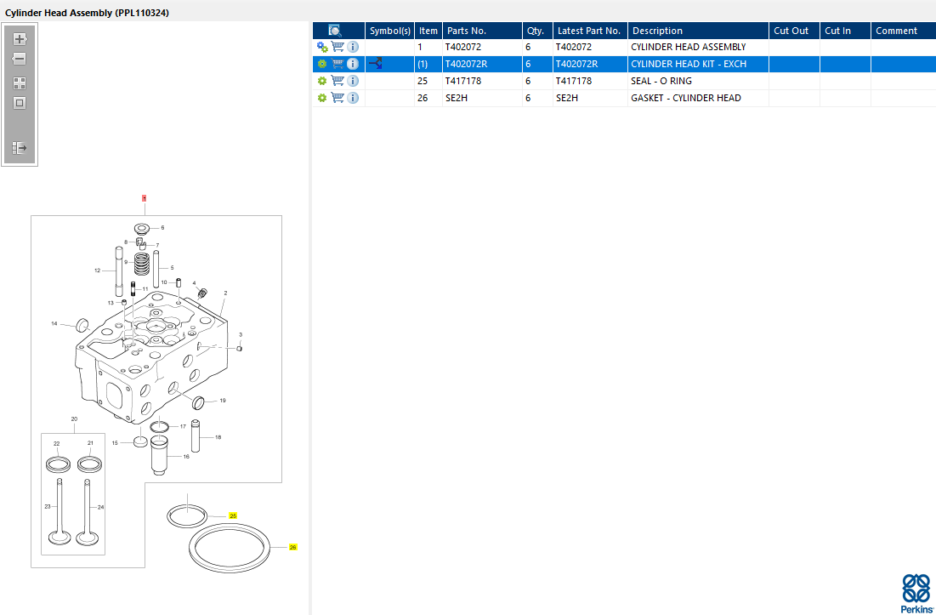Click the Comment column header
Image resolution: width=936 pixels, height=615 pixels.
[903, 31]
